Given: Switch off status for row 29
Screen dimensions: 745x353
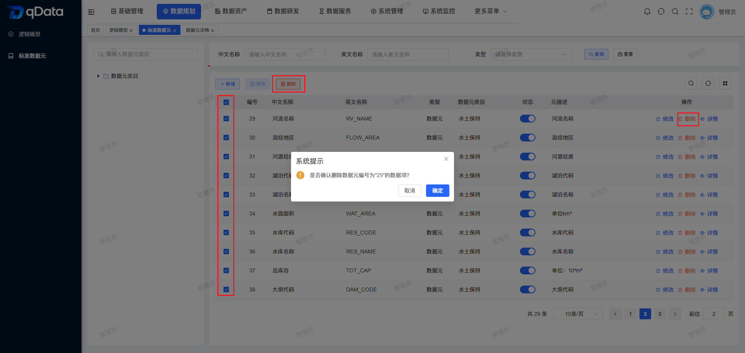Looking at the screenshot, I should point(528,119).
